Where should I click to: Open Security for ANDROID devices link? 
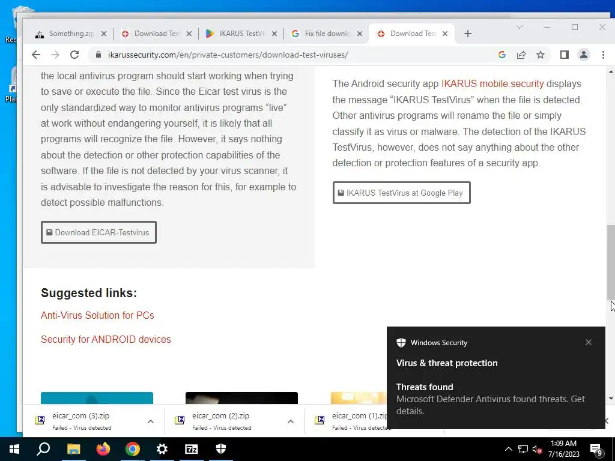pos(106,340)
